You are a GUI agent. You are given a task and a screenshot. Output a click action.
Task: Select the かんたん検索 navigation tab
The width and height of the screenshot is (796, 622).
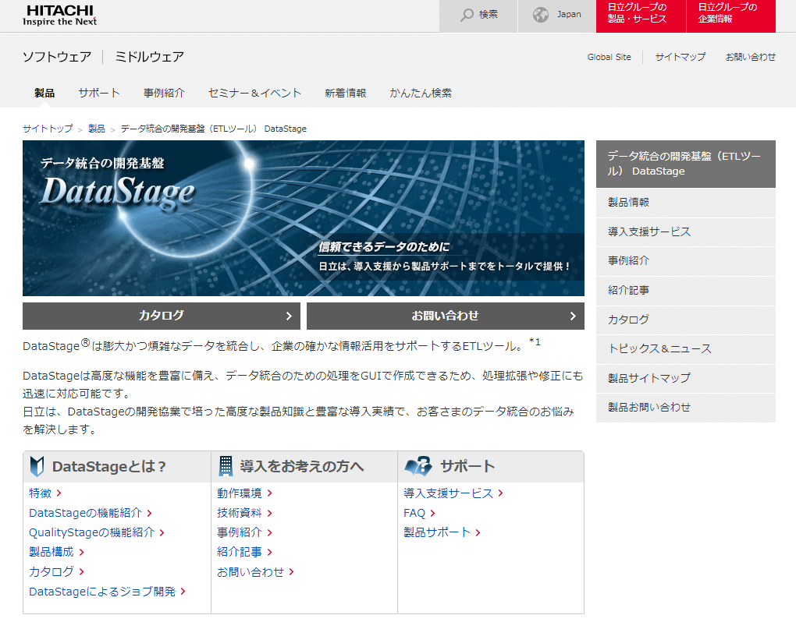(x=421, y=94)
